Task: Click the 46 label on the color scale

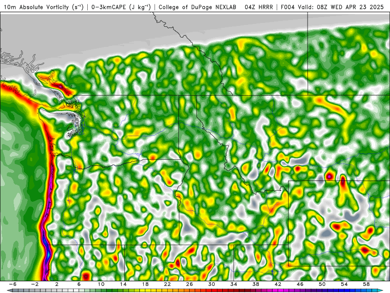Action: coord(300,284)
